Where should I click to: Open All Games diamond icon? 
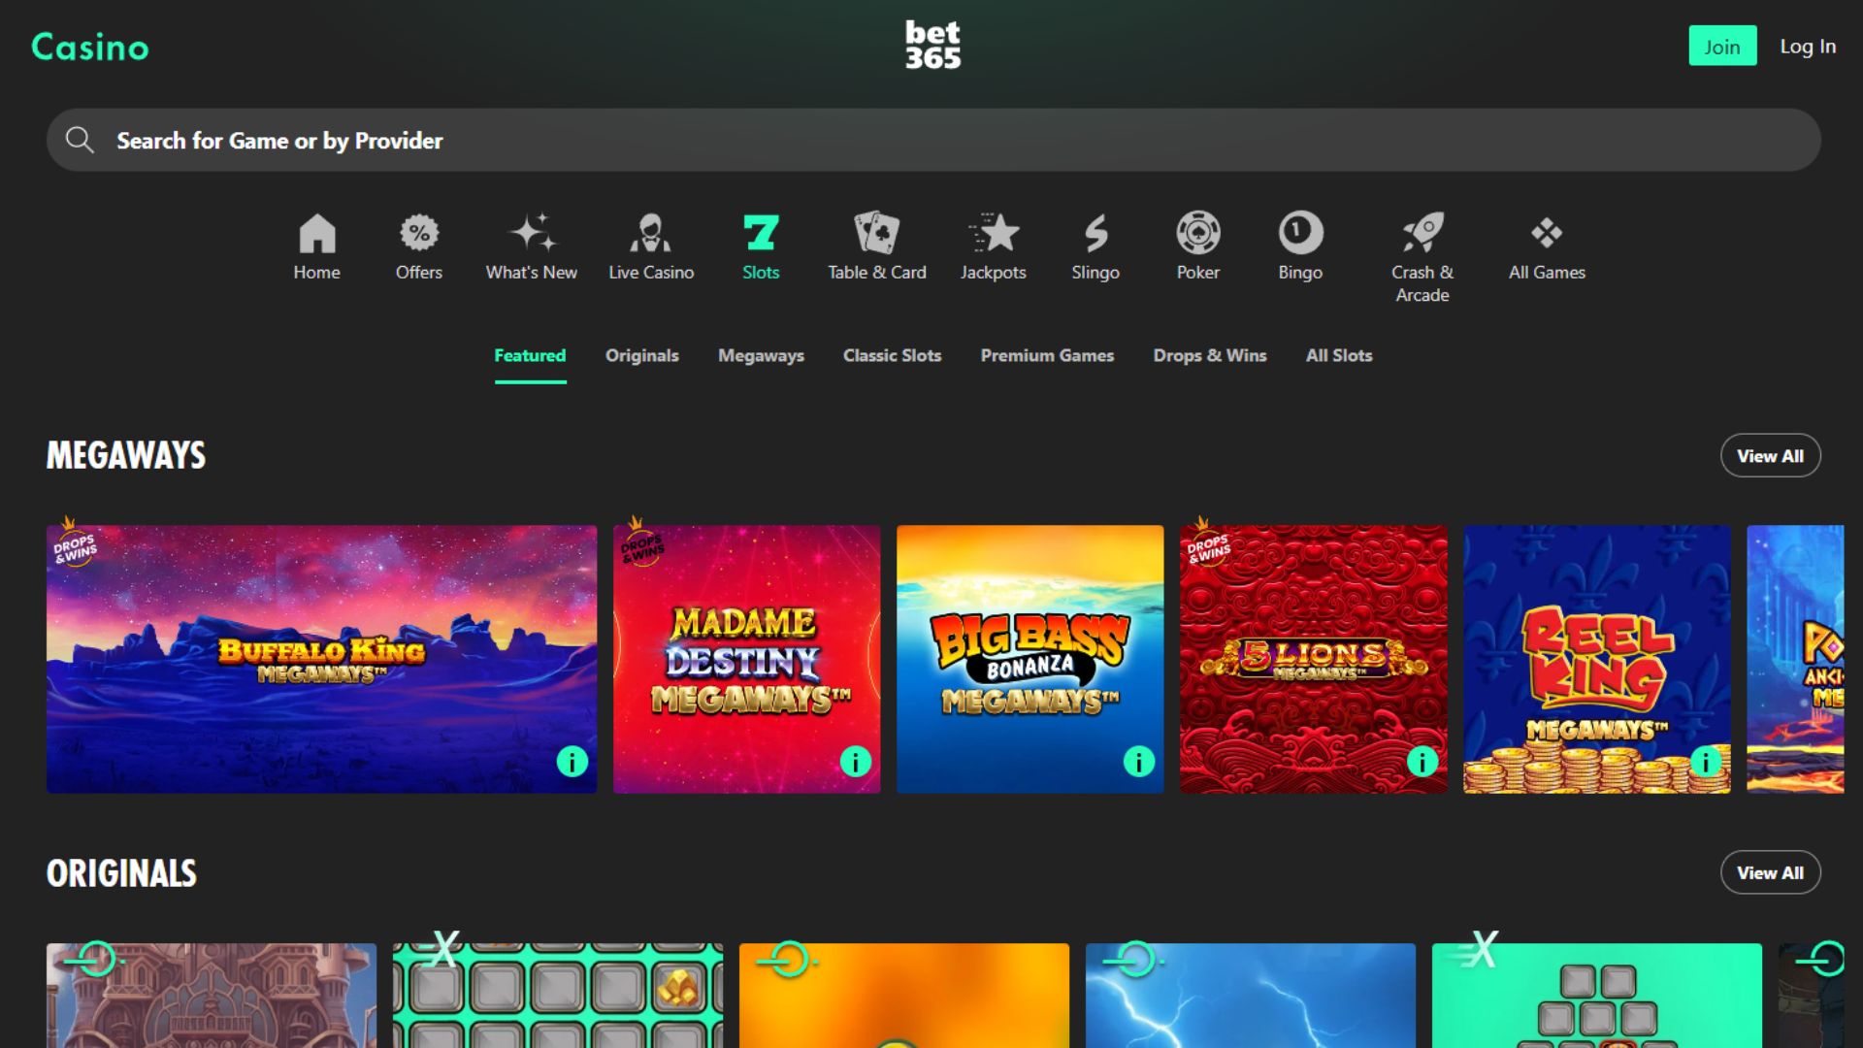tap(1547, 233)
